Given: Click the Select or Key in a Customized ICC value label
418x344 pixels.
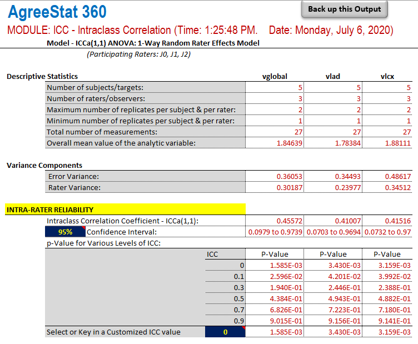Looking at the screenshot, I should pos(113,332).
